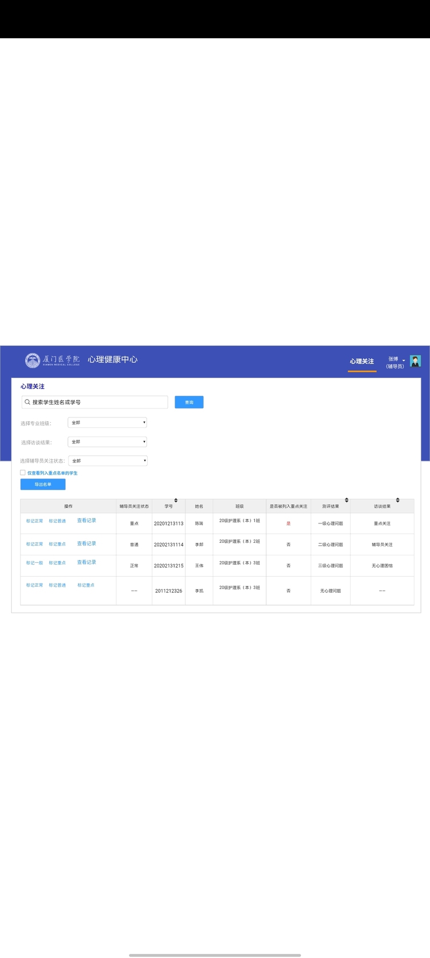Sort the 学号 column with its arrows
Screen dimensions: 430x958
[x=176, y=500]
